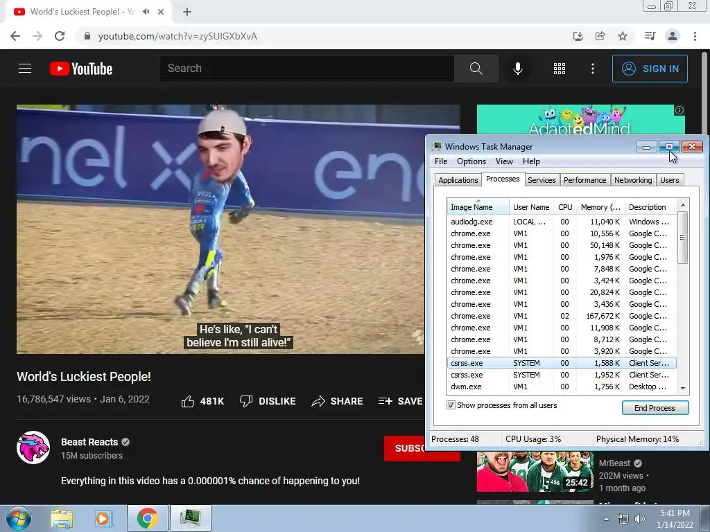Sort processes by CPU column
The width and height of the screenshot is (710, 532).
point(565,206)
